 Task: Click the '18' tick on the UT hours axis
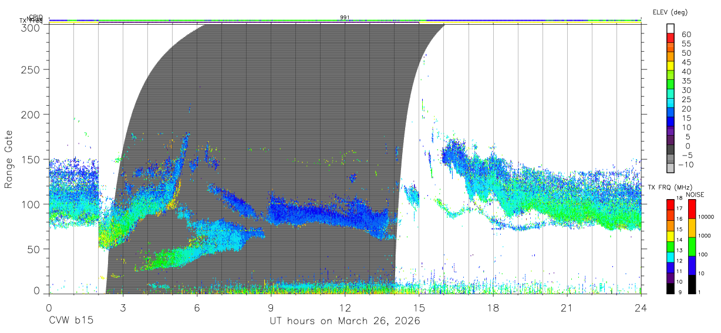pyautogui.click(x=493, y=308)
